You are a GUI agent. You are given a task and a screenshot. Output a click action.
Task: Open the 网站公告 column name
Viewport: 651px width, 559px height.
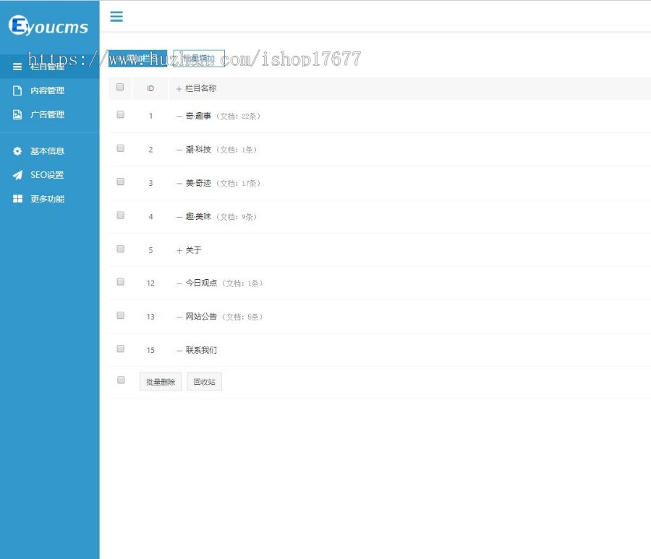(201, 316)
